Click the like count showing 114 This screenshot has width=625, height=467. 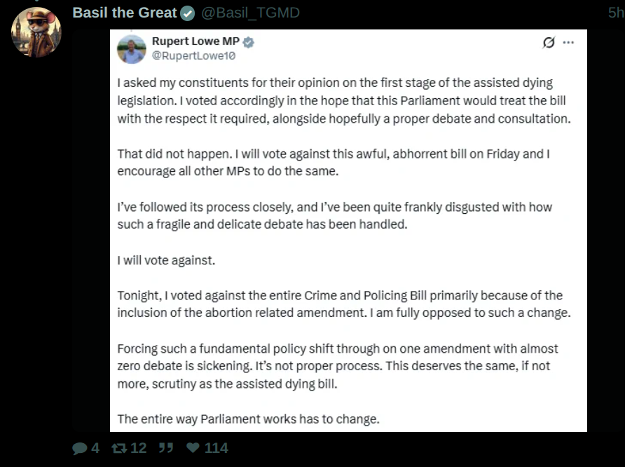(216, 448)
